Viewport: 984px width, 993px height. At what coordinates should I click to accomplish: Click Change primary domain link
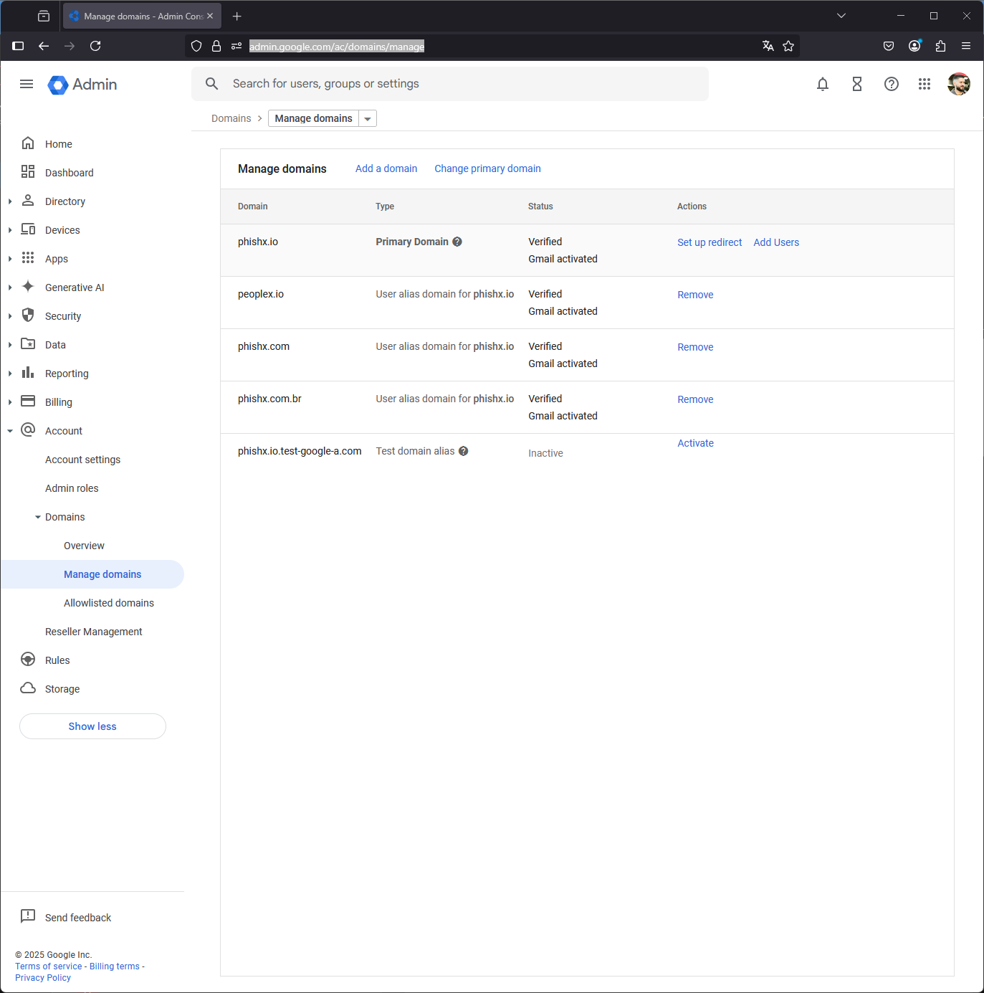click(487, 168)
